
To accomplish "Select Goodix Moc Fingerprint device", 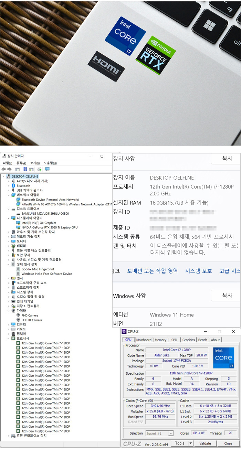I will coord(38,269).
